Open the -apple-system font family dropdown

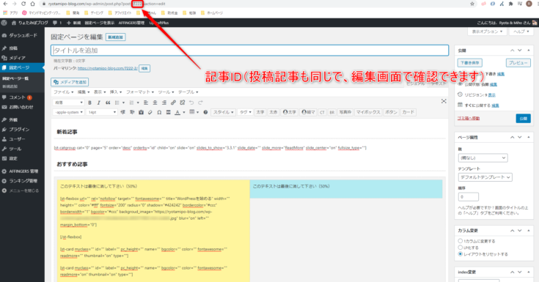click(69, 112)
